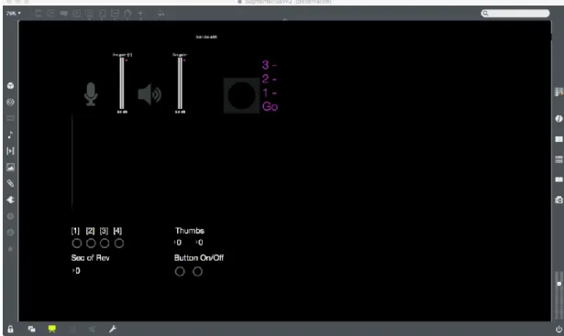Click the patcher windows icon in bottom toolbar
Image resolution: width=564 pixels, height=336 pixels.
tap(32, 329)
